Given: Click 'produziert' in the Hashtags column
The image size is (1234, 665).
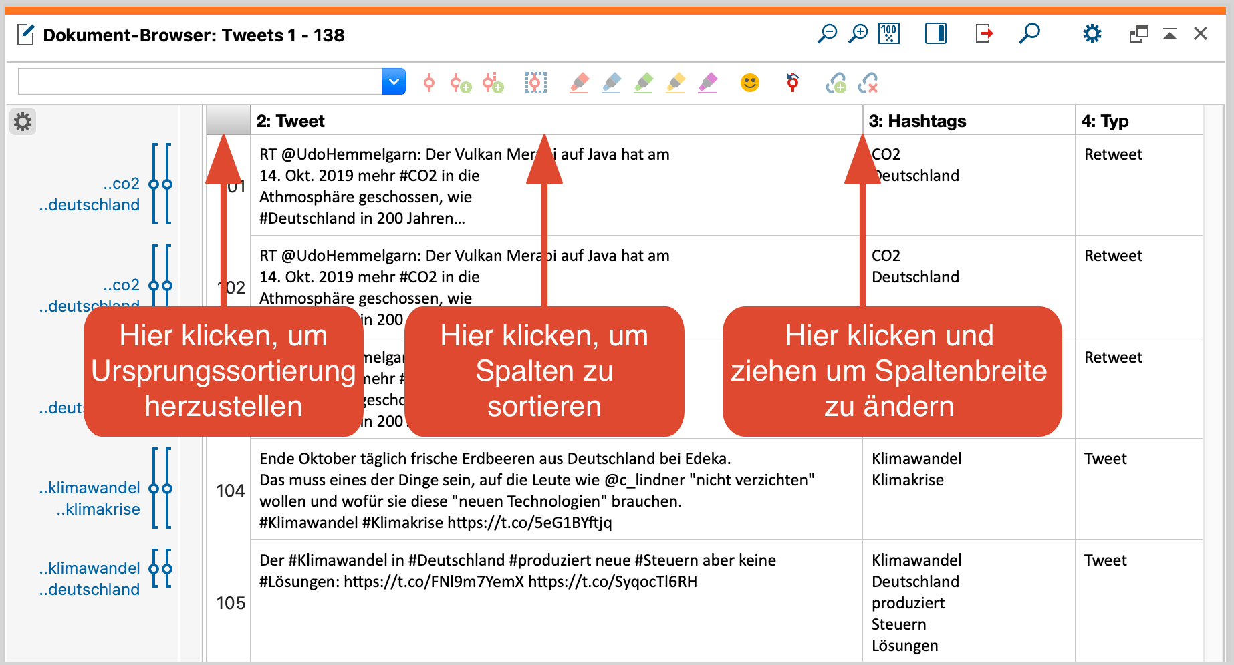Looking at the screenshot, I should click(908, 603).
